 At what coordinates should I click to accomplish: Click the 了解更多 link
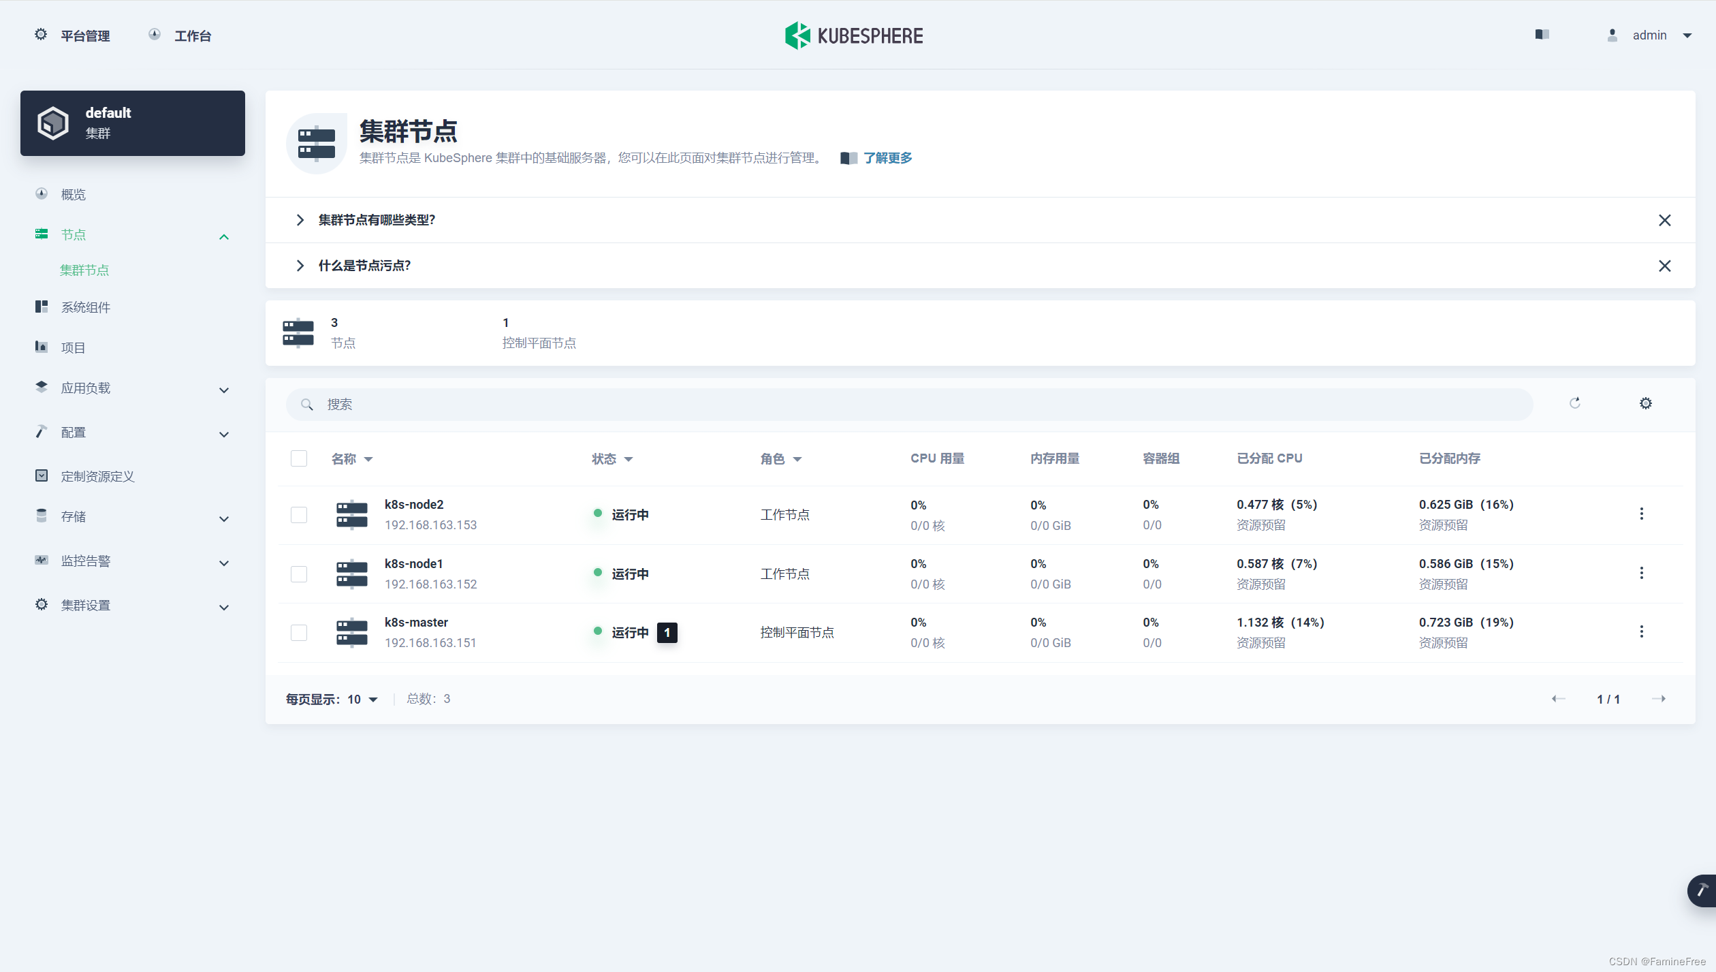point(887,157)
